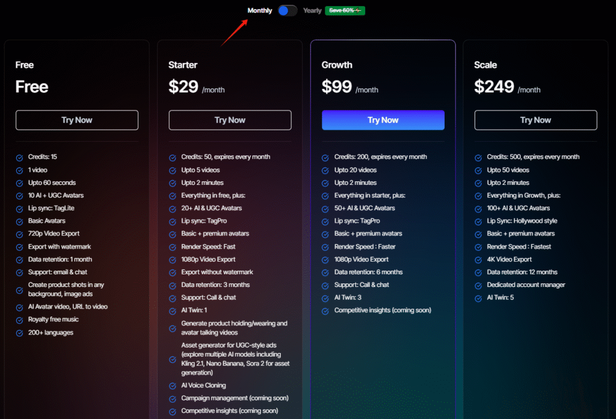Click the checkmark next to 20+ AI & UGC Avatars

pyautogui.click(x=171, y=208)
